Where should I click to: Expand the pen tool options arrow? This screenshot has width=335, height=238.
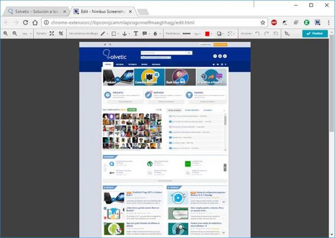(107, 33)
